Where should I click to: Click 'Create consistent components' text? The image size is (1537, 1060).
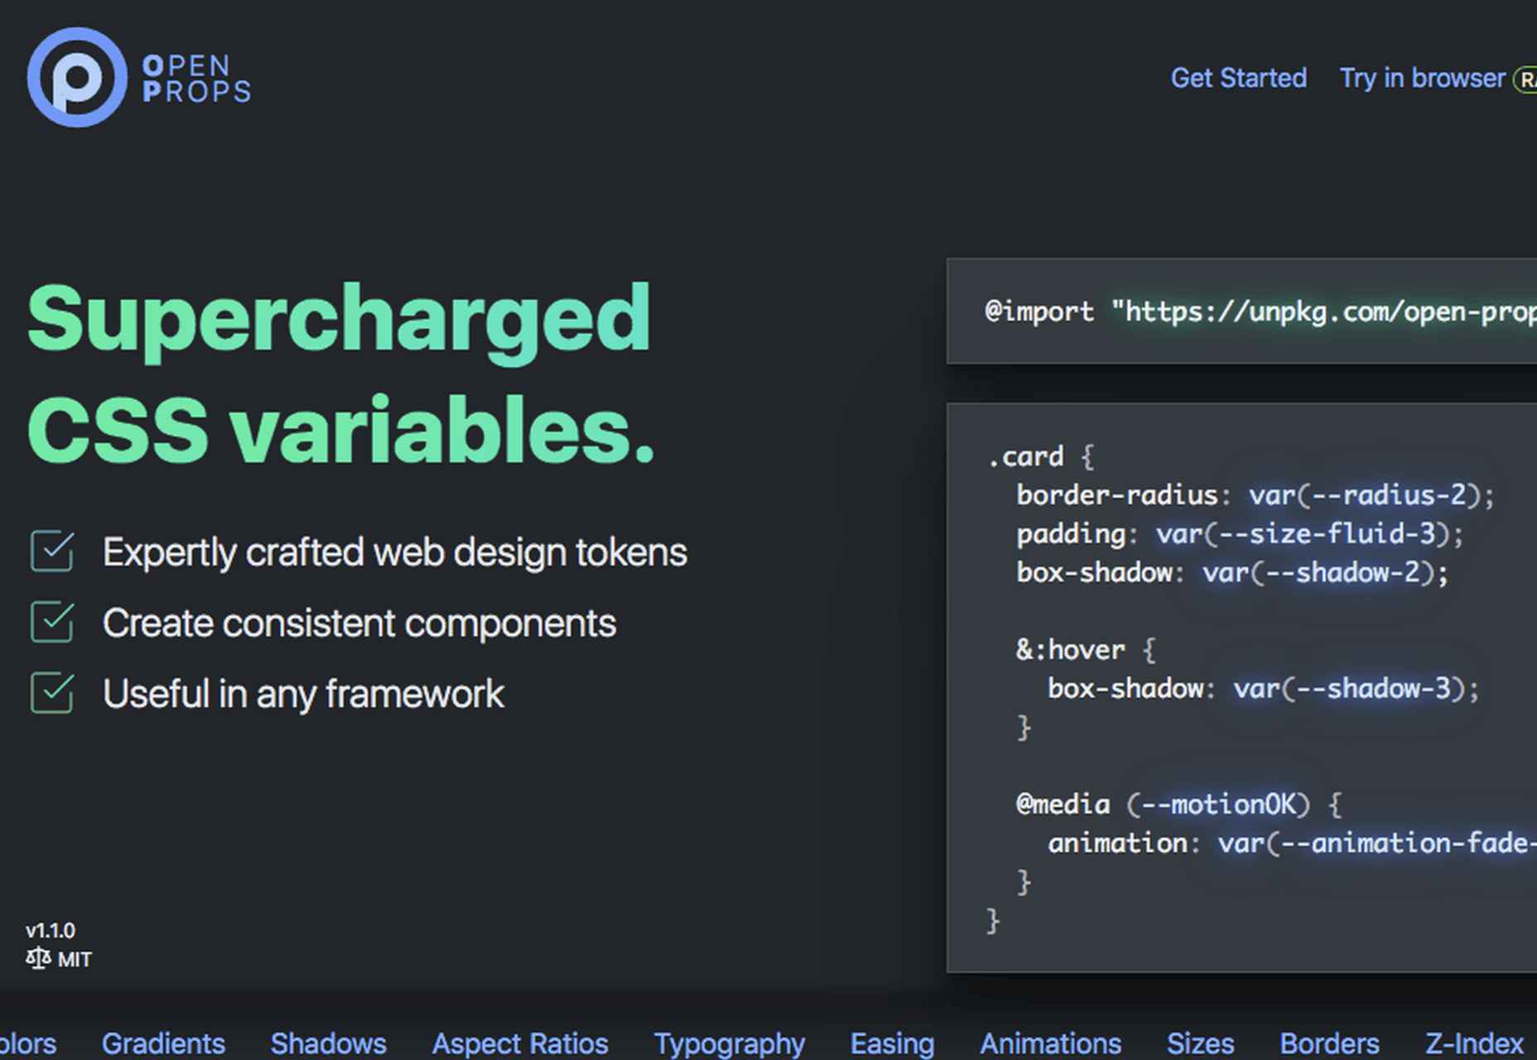tap(359, 623)
